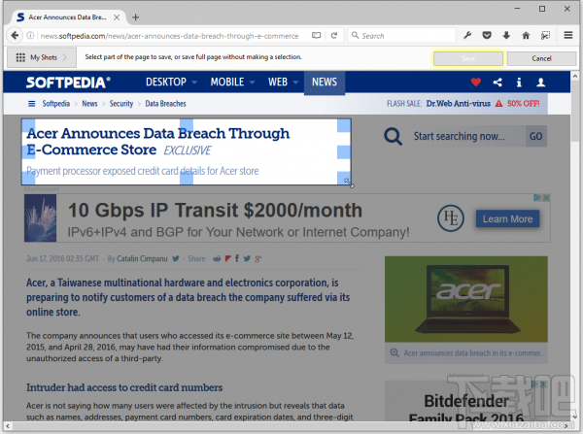Image resolution: width=583 pixels, height=434 pixels.
Task: Follow the Security breadcrumb link
Action: coord(121,104)
